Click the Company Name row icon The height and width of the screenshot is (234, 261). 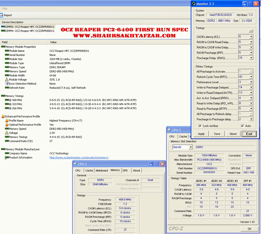tap(7, 153)
